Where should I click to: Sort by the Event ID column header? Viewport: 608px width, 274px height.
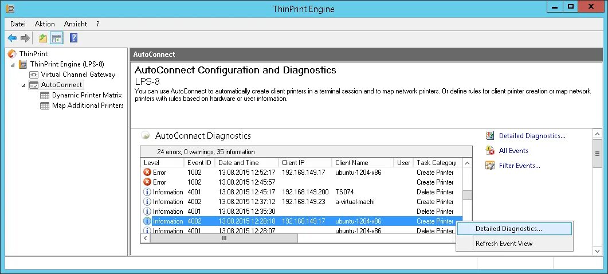[x=199, y=163]
